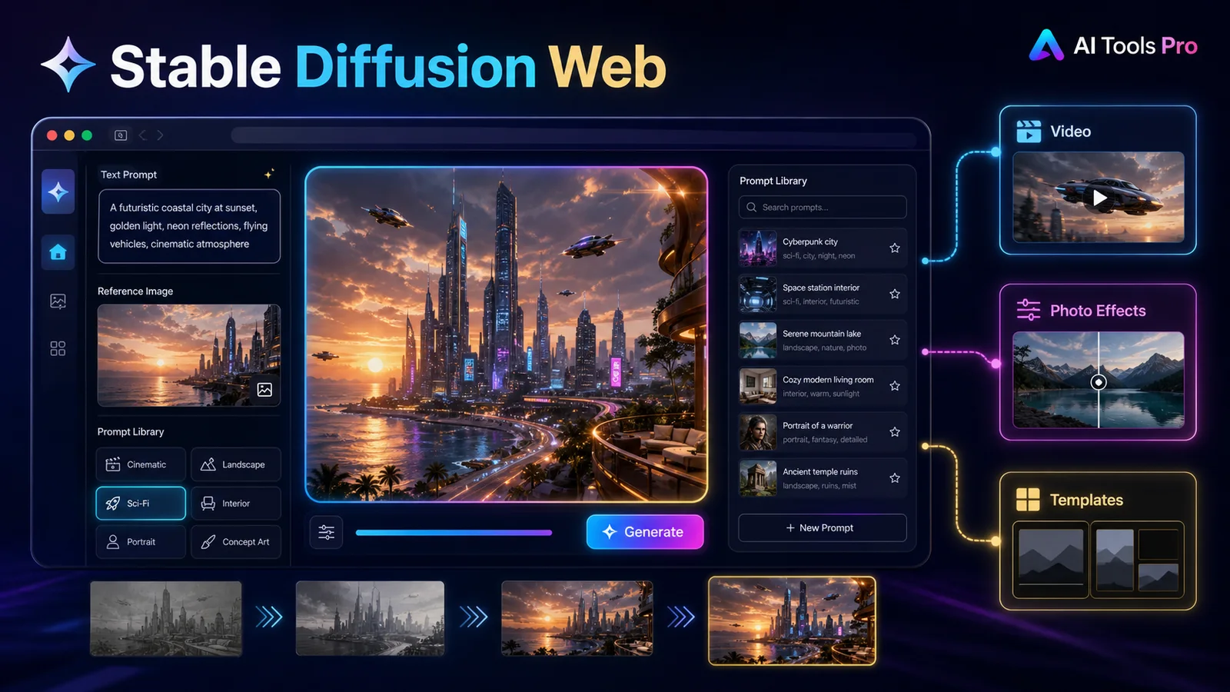Click the "landscape, ruins, mist" tags
The height and width of the screenshot is (692, 1230).
(819, 486)
